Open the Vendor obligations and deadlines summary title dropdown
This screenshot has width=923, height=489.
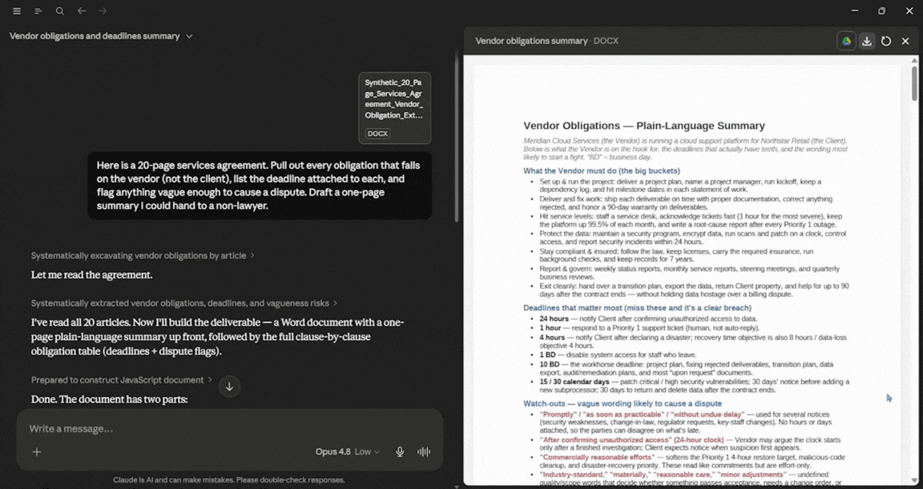point(101,36)
